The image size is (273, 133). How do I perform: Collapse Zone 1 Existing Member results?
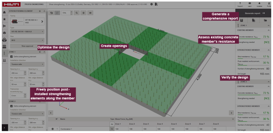tap(268, 30)
